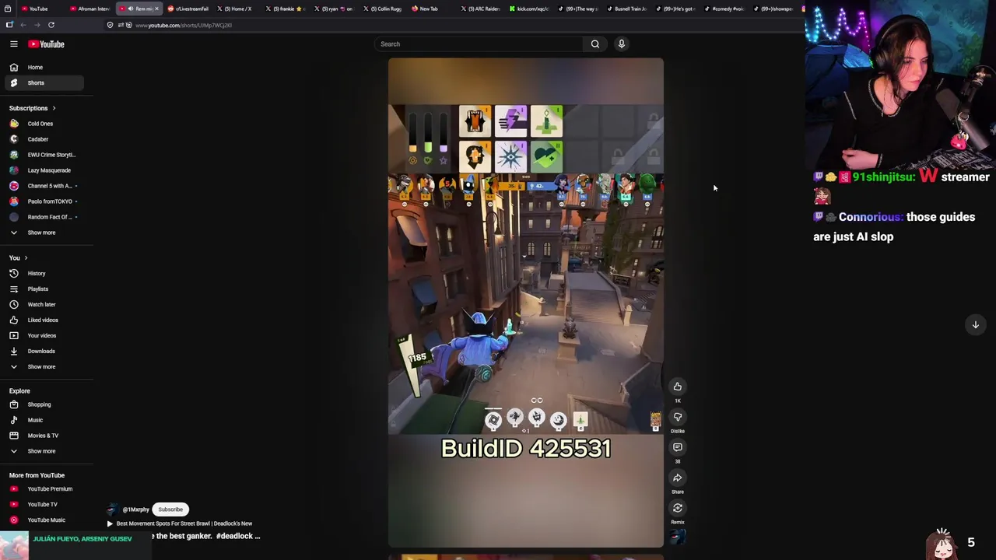This screenshot has height=560, width=996.
Task: Expand Subscriptions with Show more
Action: tap(44, 233)
